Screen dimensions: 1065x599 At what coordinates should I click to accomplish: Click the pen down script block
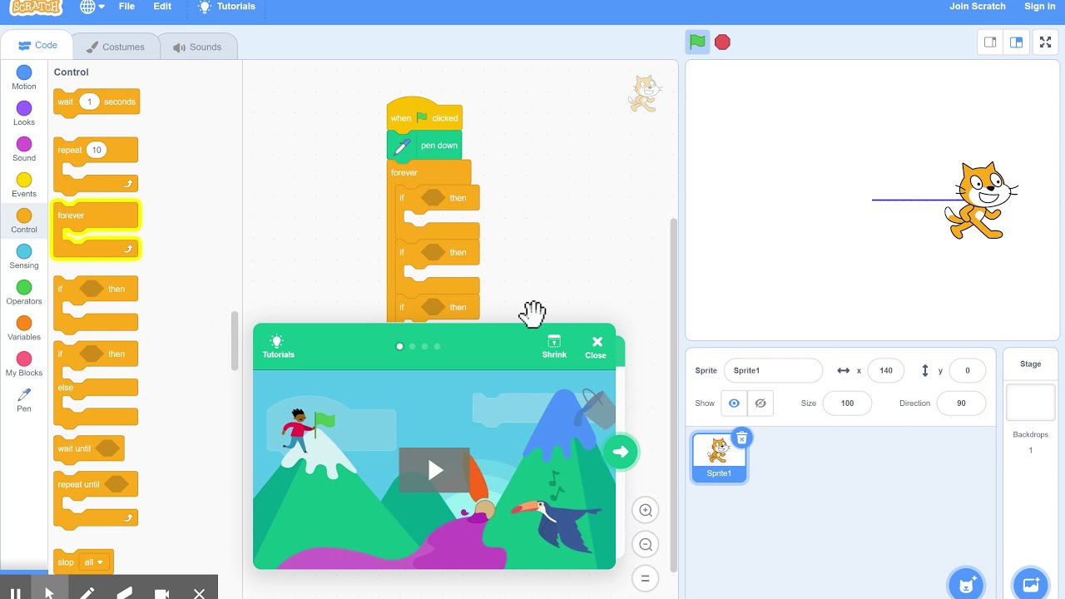pos(424,146)
